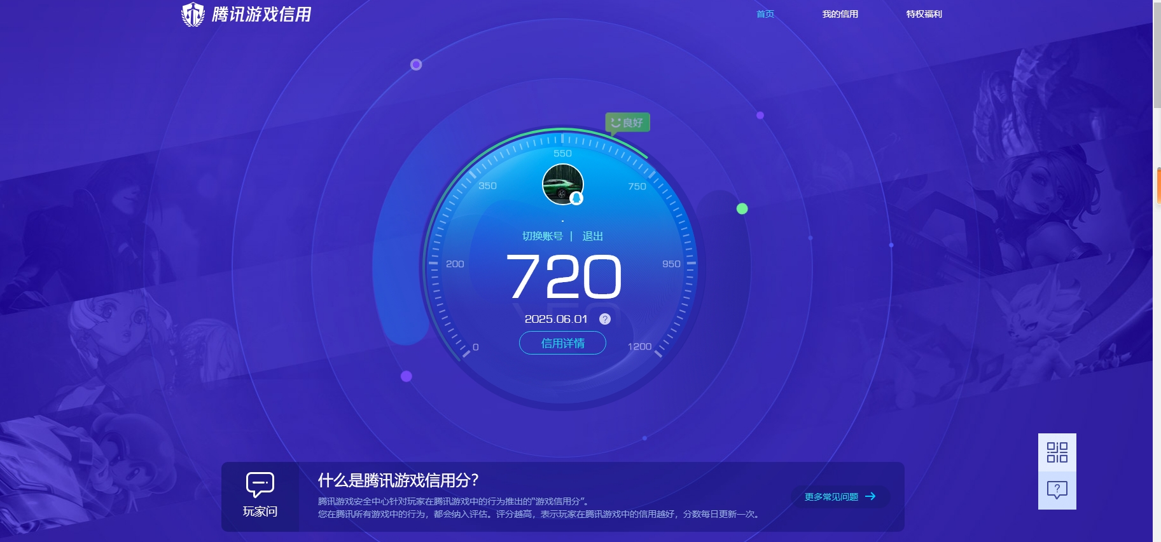Click the 200 gauge label
Image resolution: width=1161 pixels, height=542 pixels.
pyautogui.click(x=455, y=264)
